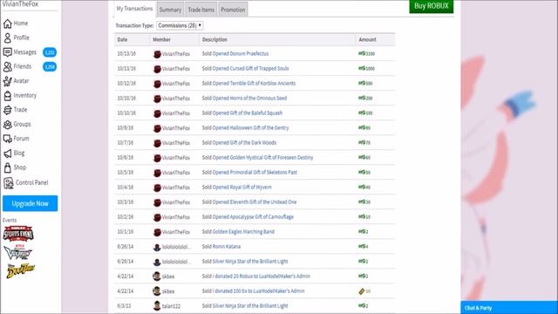Open the Inventory sidebar icon
Viewport: 558px width, 314px height.
coord(8,95)
